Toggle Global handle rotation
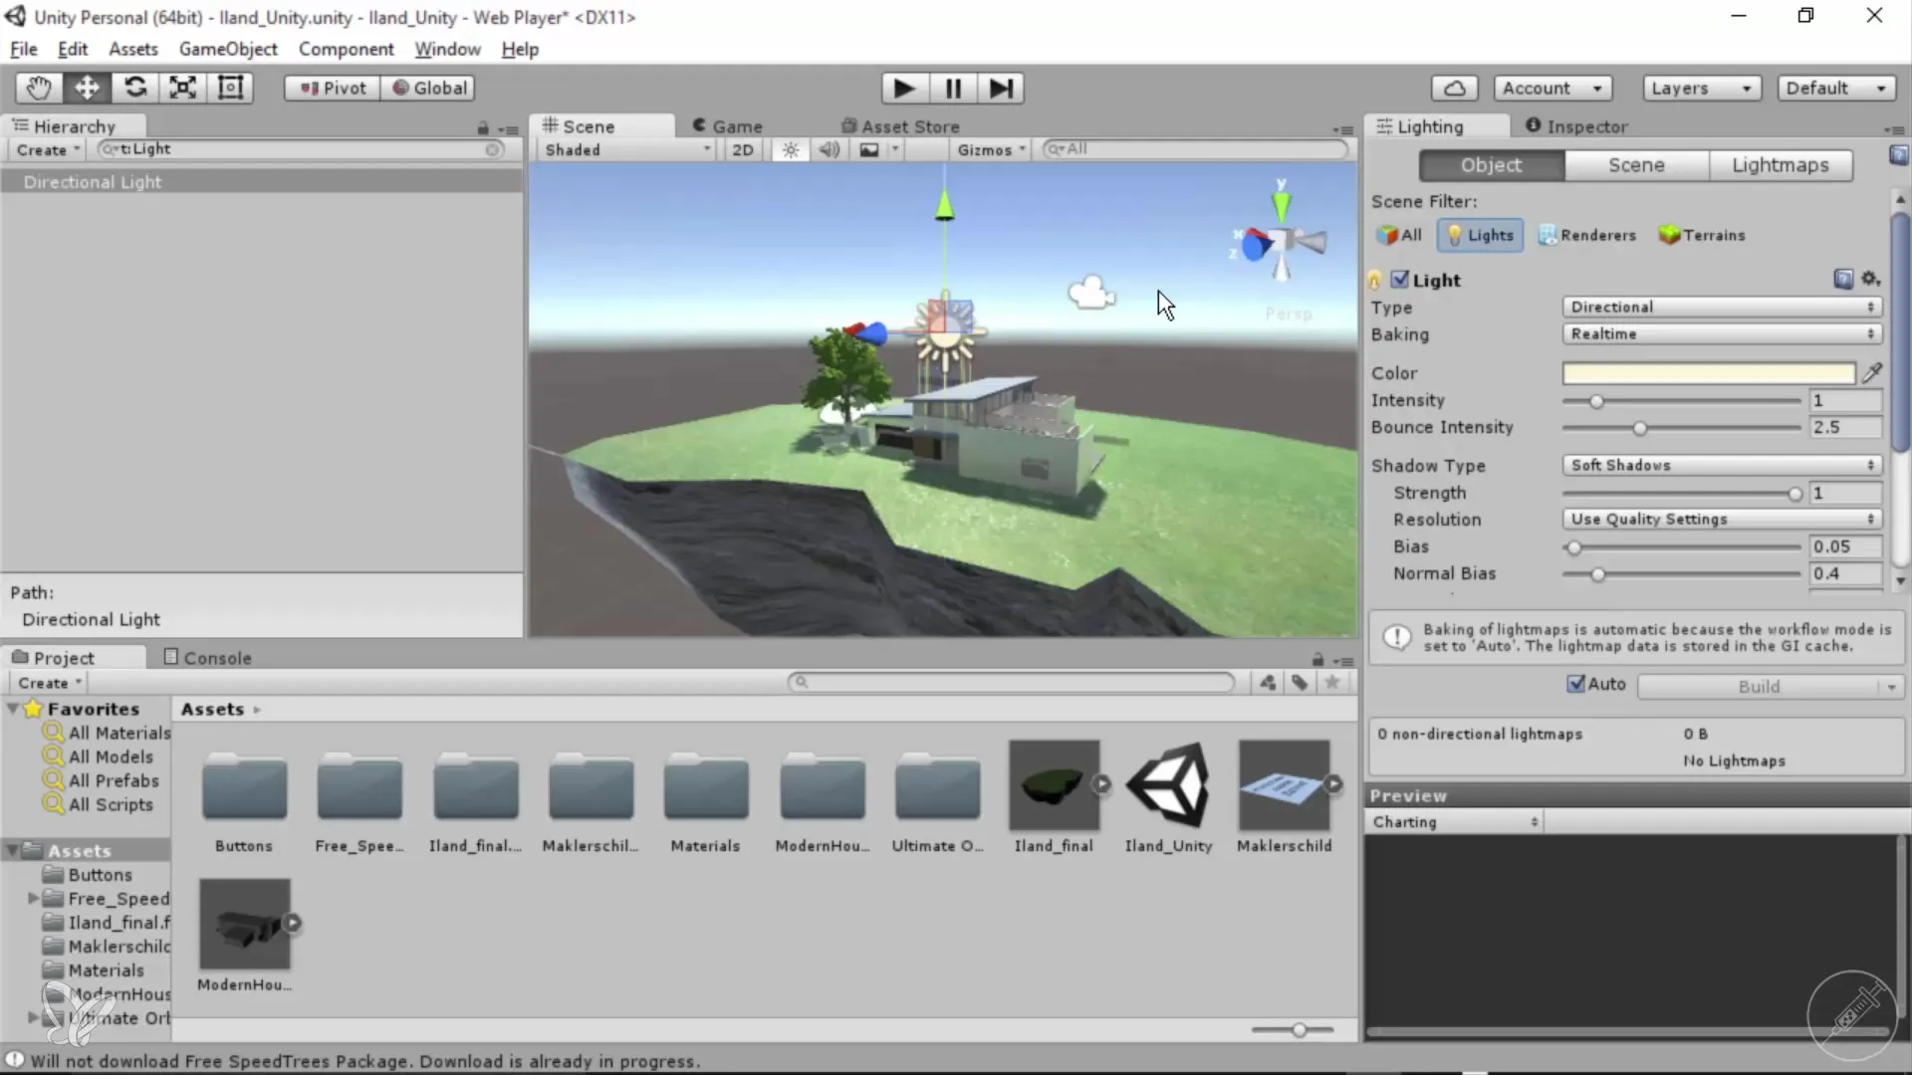Image resolution: width=1912 pixels, height=1075 pixels. (x=429, y=88)
